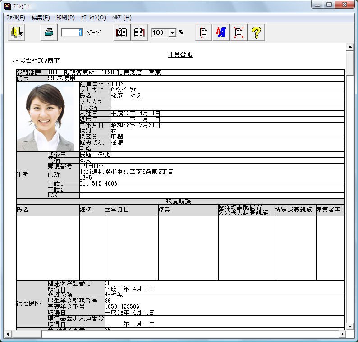Image resolution: width=358 pixels, height=342 pixels.
Task: Click the vertical scrollbar thumb
Action: coord(350,63)
